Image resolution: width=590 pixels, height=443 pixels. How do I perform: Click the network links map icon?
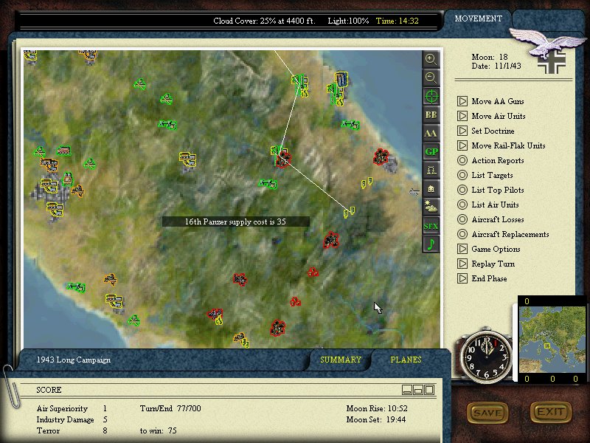point(431,170)
